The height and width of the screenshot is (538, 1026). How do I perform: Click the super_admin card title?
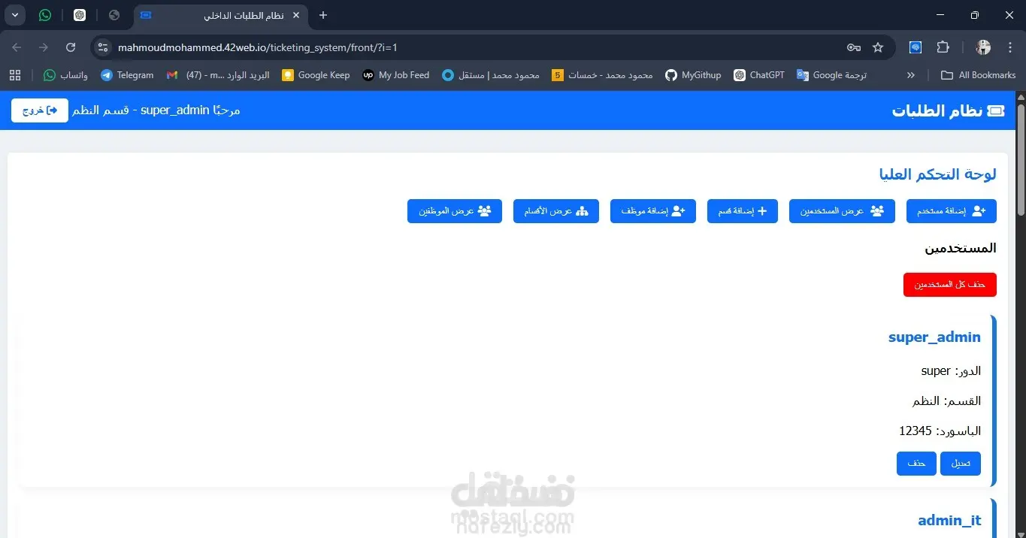(934, 337)
